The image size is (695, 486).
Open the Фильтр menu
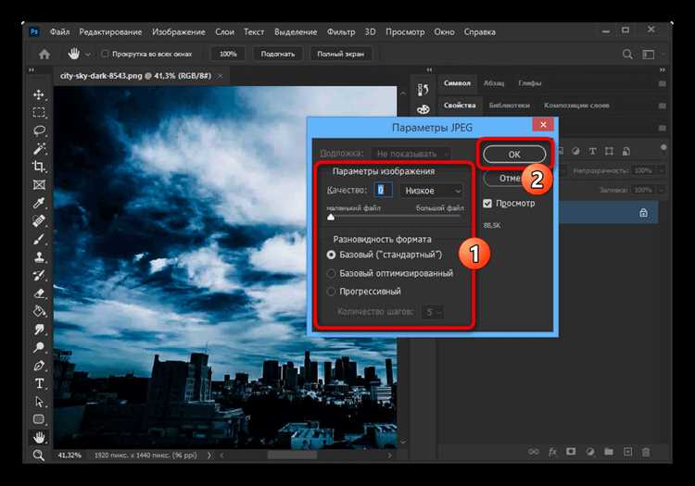click(341, 31)
